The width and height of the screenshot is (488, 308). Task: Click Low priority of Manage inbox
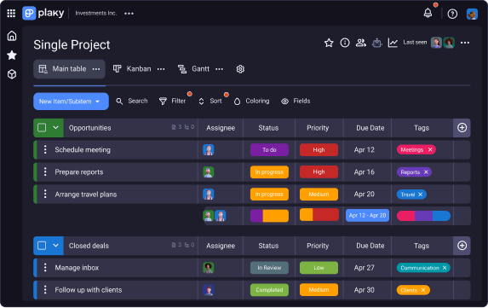point(319,268)
